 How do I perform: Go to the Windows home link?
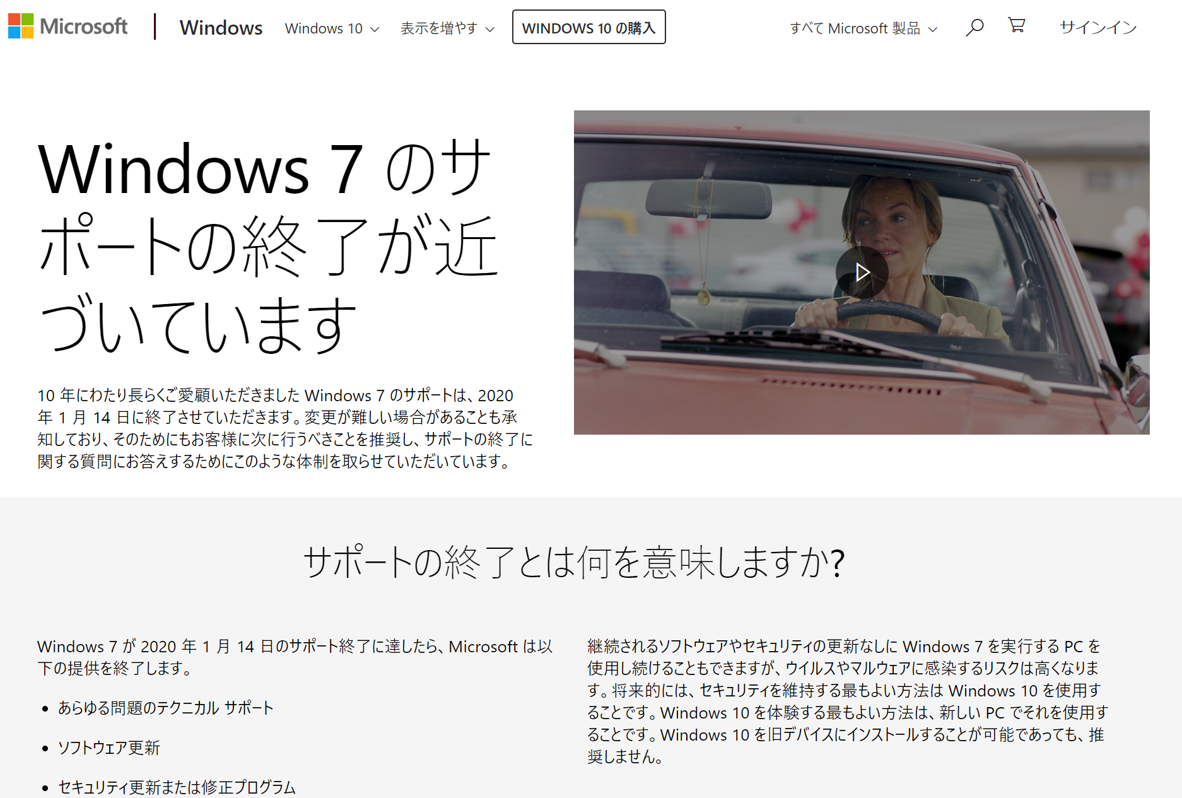point(221,28)
